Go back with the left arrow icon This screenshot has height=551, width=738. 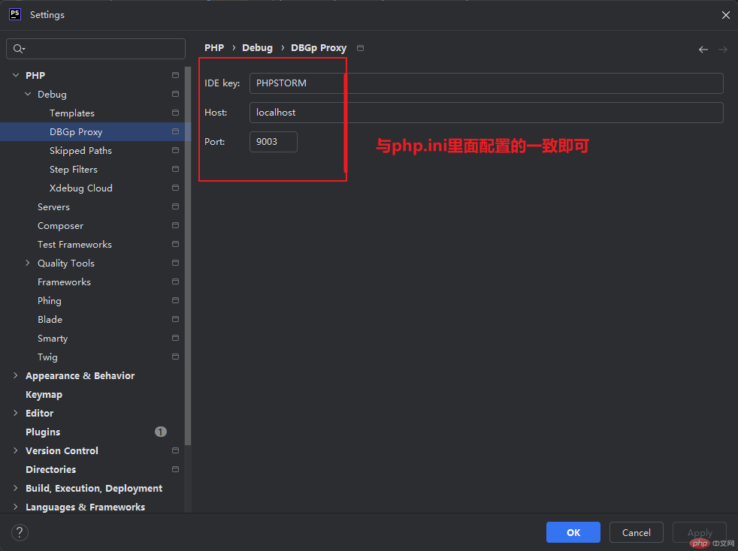point(703,50)
